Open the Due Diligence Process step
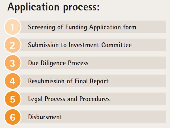 58,63
